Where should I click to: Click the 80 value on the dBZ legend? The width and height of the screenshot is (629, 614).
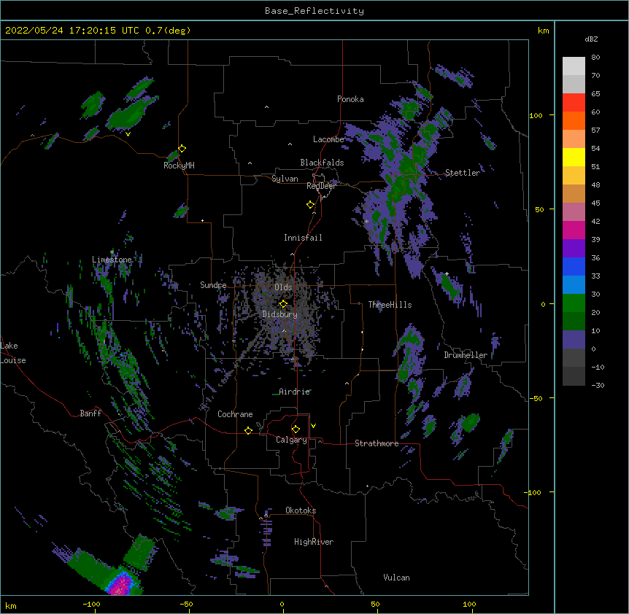click(x=595, y=58)
